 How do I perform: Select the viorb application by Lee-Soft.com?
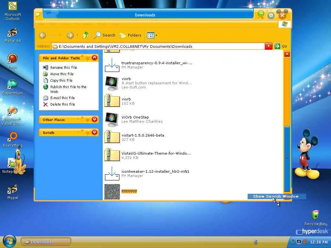coord(112,83)
